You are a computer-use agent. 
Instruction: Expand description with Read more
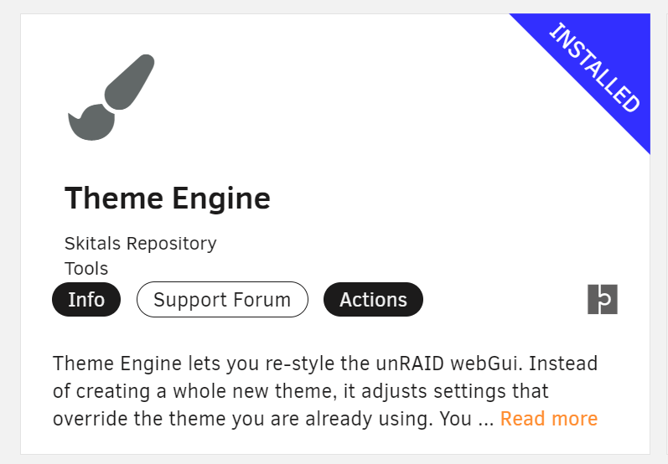(x=548, y=419)
